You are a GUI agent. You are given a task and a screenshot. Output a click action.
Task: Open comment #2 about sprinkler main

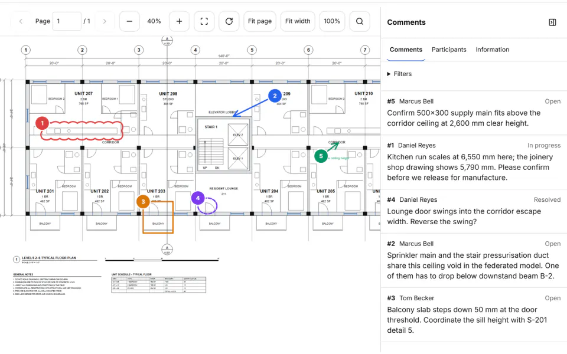[x=474, y=260]
